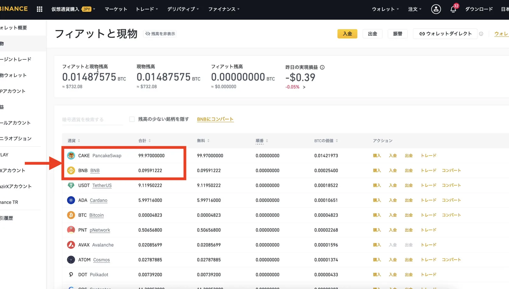This screenshot has height=289, width=509.
Task: Select CAKE total value 99.97000000
Action: (x=151, y=155)
